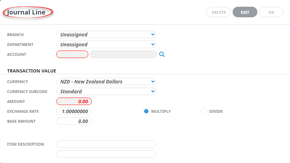
Task: Click the Delete button
Action: (219, 12)
